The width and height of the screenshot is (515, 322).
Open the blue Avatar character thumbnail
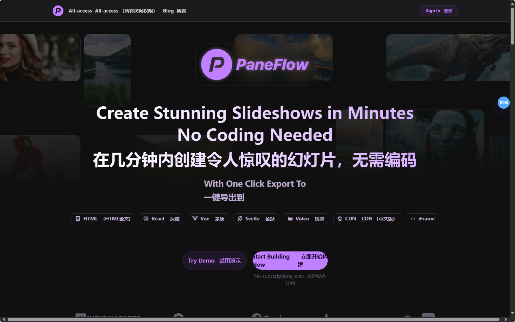[435, 145]
